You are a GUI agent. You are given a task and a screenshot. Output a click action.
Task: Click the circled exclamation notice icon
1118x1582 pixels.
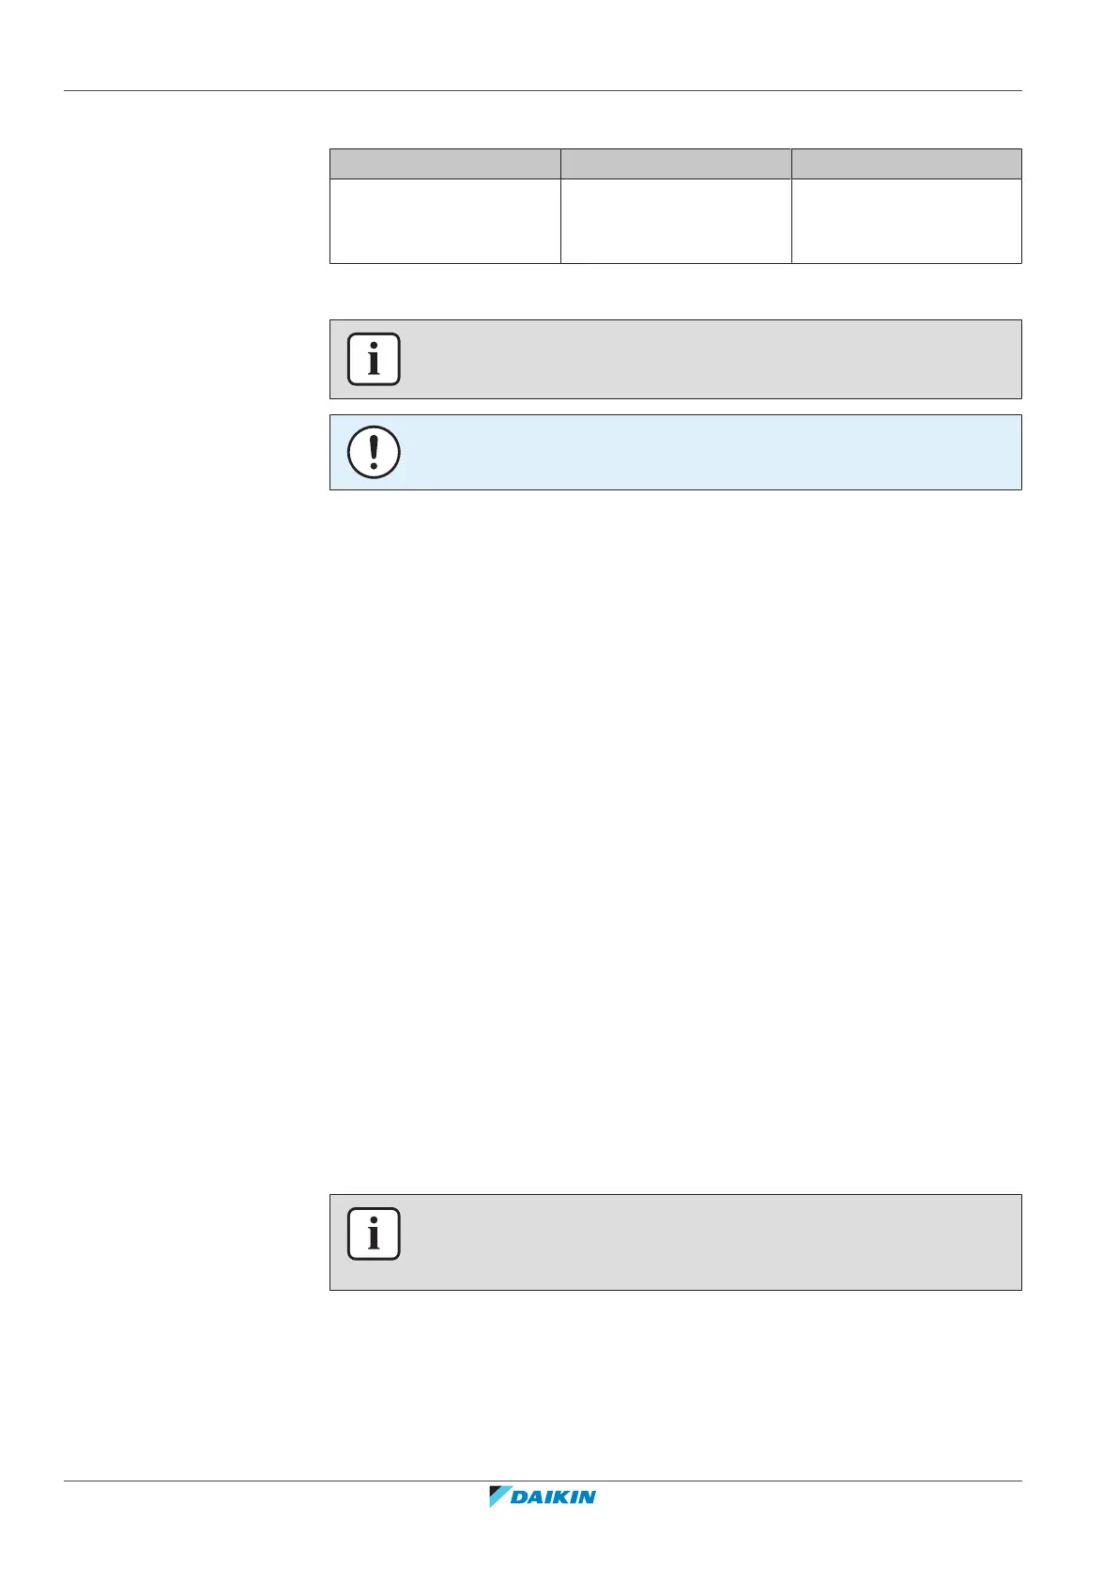[374, 453]
